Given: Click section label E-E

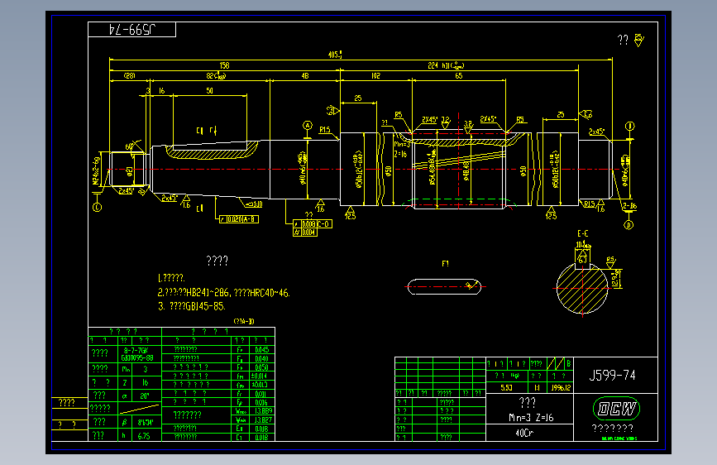Looking at the screenshot, I should (x=582, y=234).
